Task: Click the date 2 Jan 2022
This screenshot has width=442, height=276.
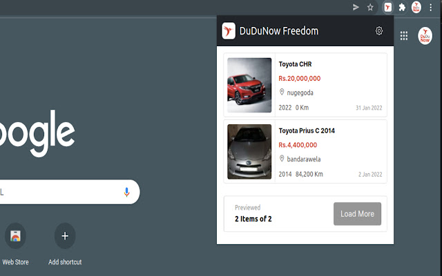Action: click(x=370, y=175)
